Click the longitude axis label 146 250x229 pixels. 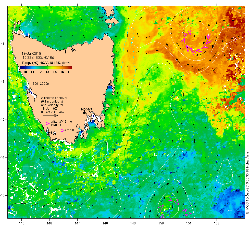(49, 223)
